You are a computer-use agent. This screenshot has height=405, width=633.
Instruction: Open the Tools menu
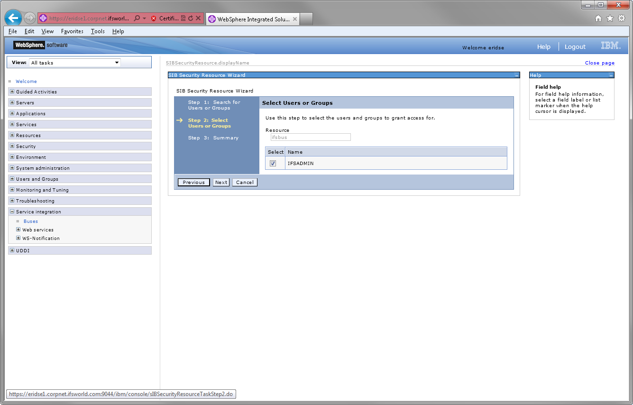click(98, 31)
